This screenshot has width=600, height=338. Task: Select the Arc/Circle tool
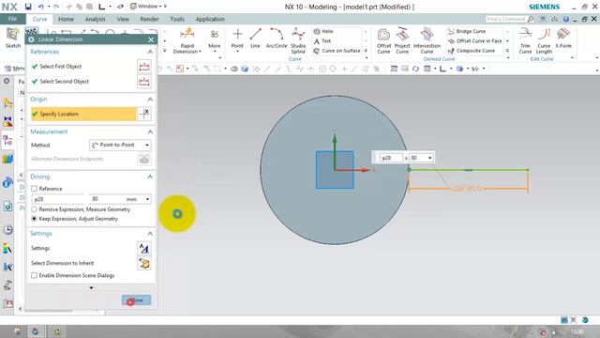click(277, 38)
